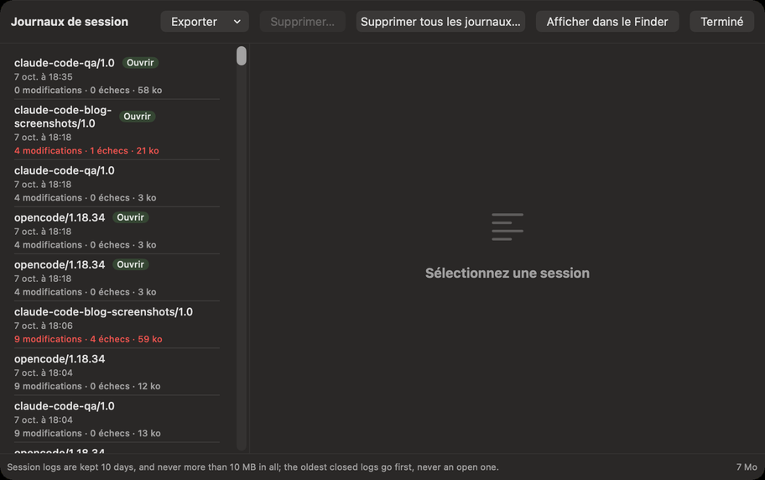Select claude-code-qa/1.0 session from 18:04

[117, 419]
